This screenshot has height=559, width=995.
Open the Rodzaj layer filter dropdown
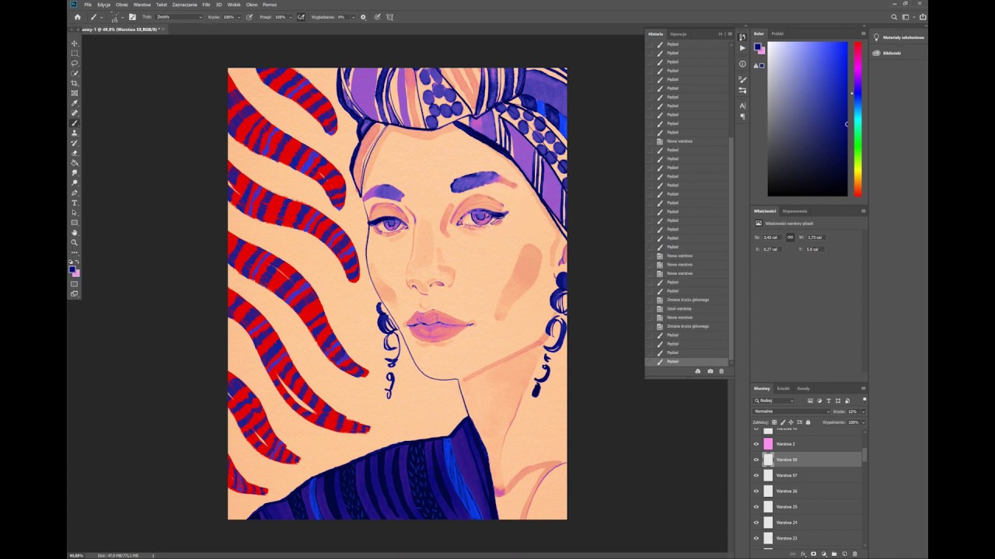click(x=774, y=401)
